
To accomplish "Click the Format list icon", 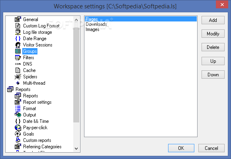I will click(x=18, y=109).
